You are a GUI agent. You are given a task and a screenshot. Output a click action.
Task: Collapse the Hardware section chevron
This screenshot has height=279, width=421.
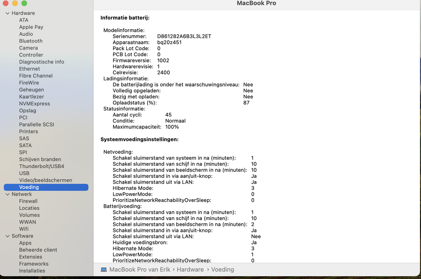point(7,13)
